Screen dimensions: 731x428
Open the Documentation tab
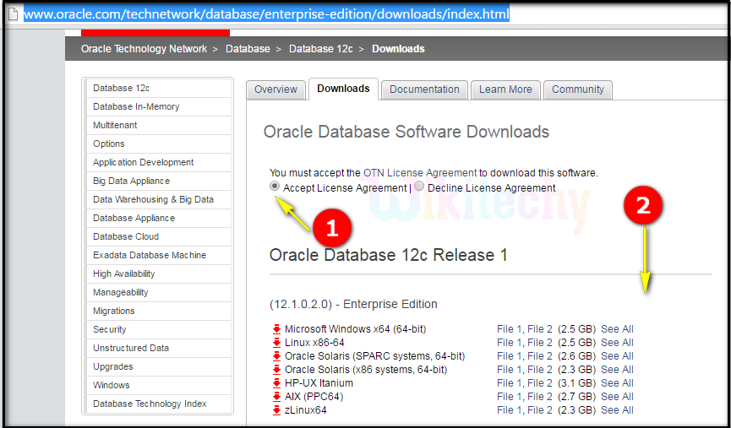click(424, 89)
